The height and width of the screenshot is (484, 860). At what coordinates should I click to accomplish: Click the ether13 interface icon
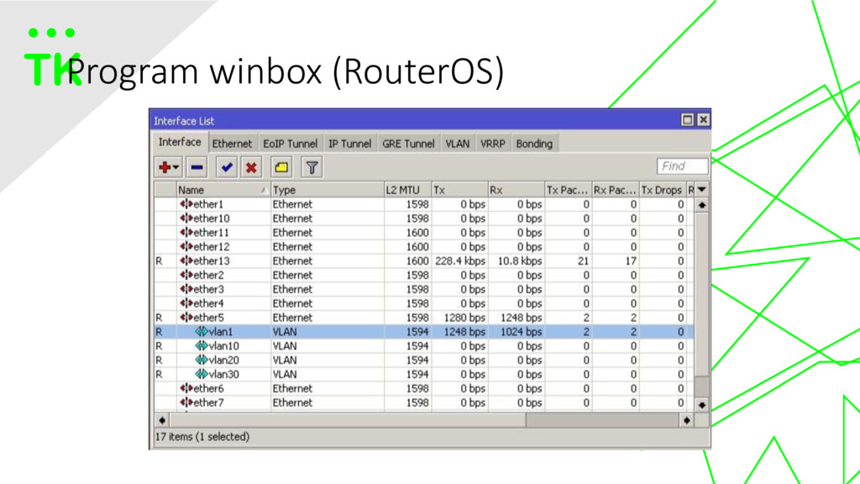(186, 261)
